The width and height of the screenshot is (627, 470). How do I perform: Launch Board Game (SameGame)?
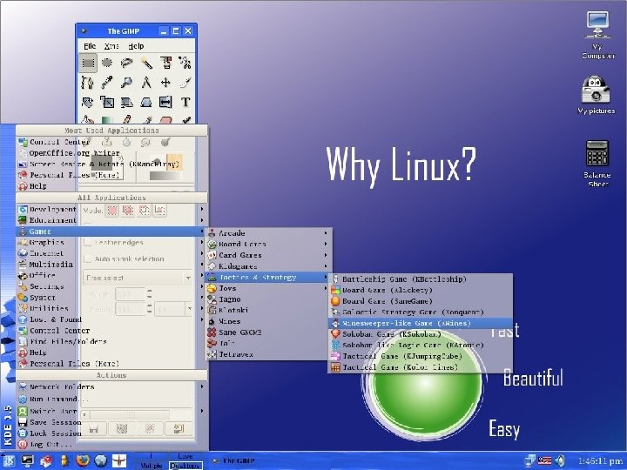click(421, 301)
